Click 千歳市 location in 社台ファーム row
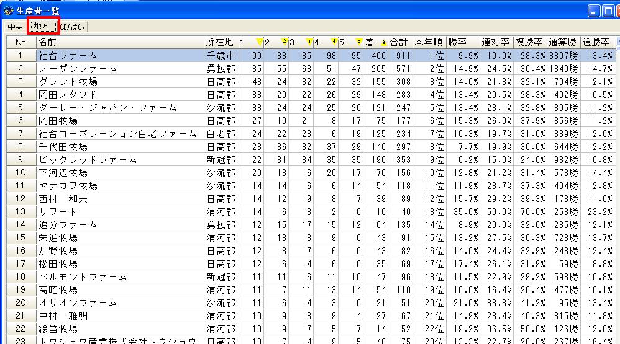Screen dimensions: 620x344 (221, 56)
